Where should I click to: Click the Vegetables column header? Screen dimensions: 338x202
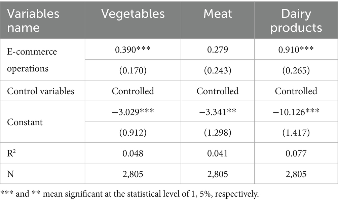[133, 13]
